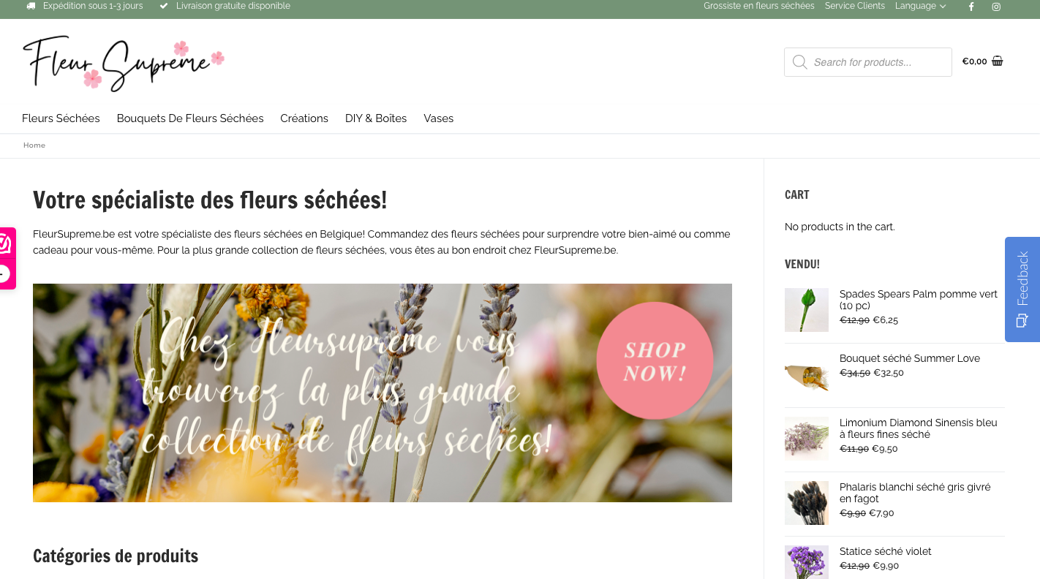This screenshot has width=1040, height=579.
Task: Open the DIY & Boîtes menu
Action: click(376, 118)
